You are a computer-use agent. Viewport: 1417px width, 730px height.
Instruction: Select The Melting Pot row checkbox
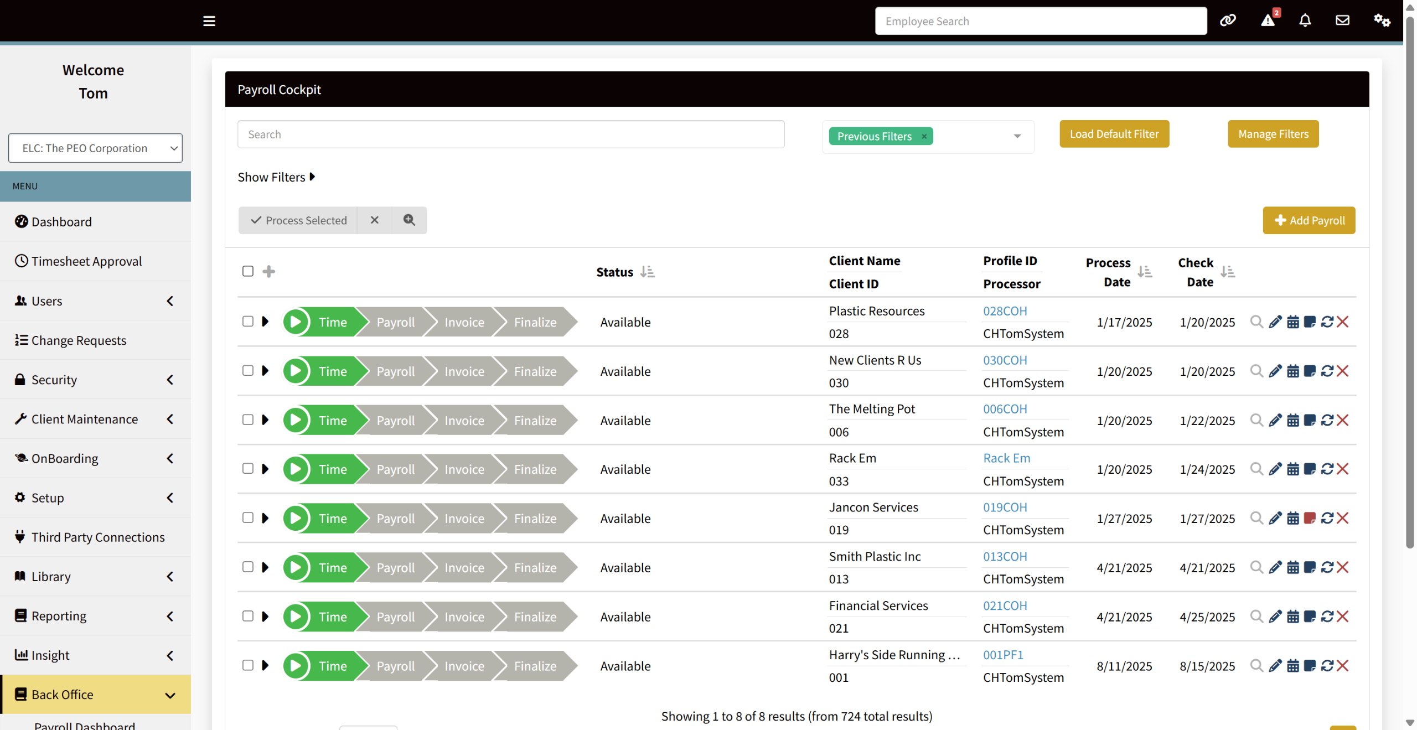(x=248, y=420)
